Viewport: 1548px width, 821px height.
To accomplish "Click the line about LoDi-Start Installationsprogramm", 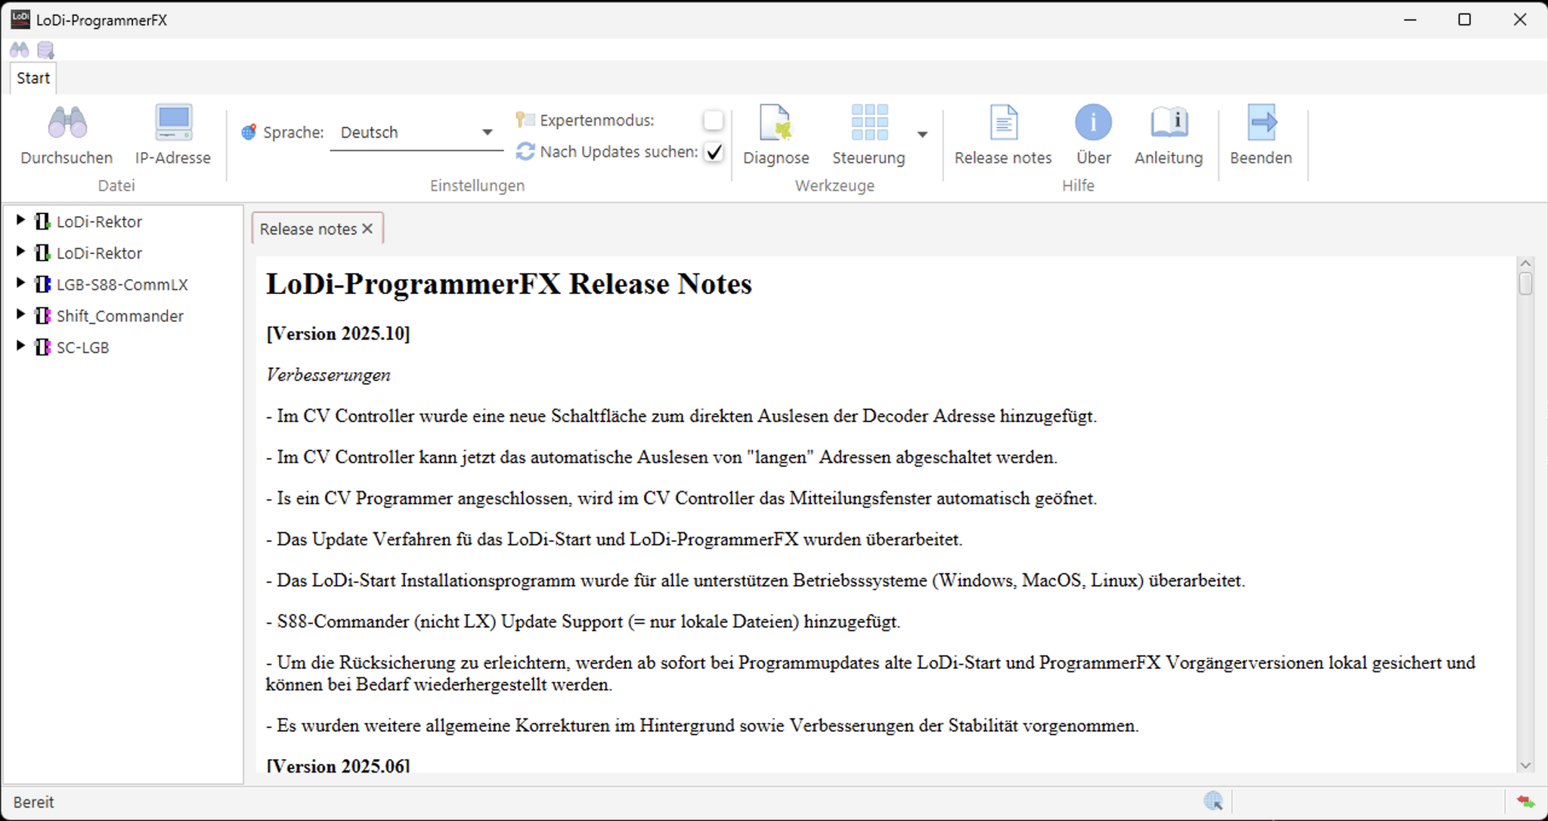I will 755,581.
